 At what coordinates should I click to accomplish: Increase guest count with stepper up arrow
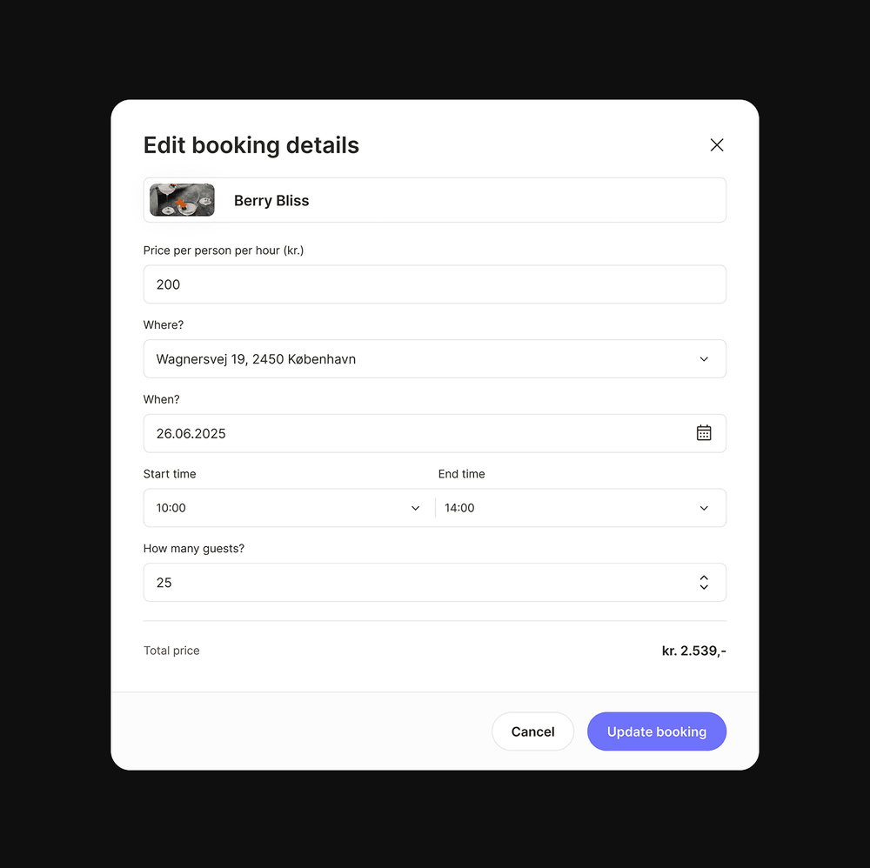click(703, 578)
